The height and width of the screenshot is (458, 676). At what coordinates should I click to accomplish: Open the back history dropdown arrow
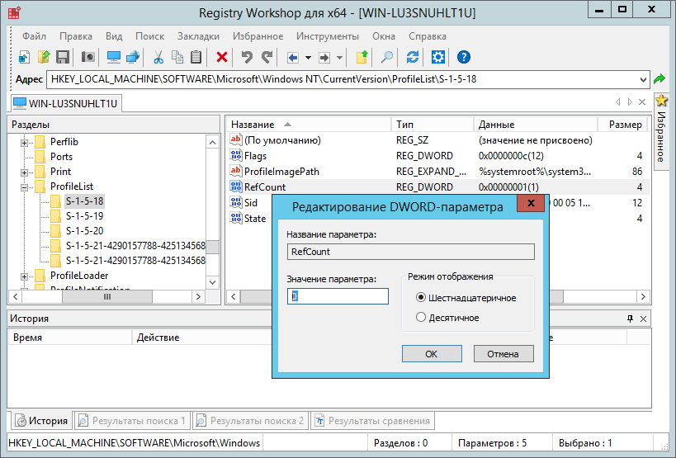[x=308, y=57]
